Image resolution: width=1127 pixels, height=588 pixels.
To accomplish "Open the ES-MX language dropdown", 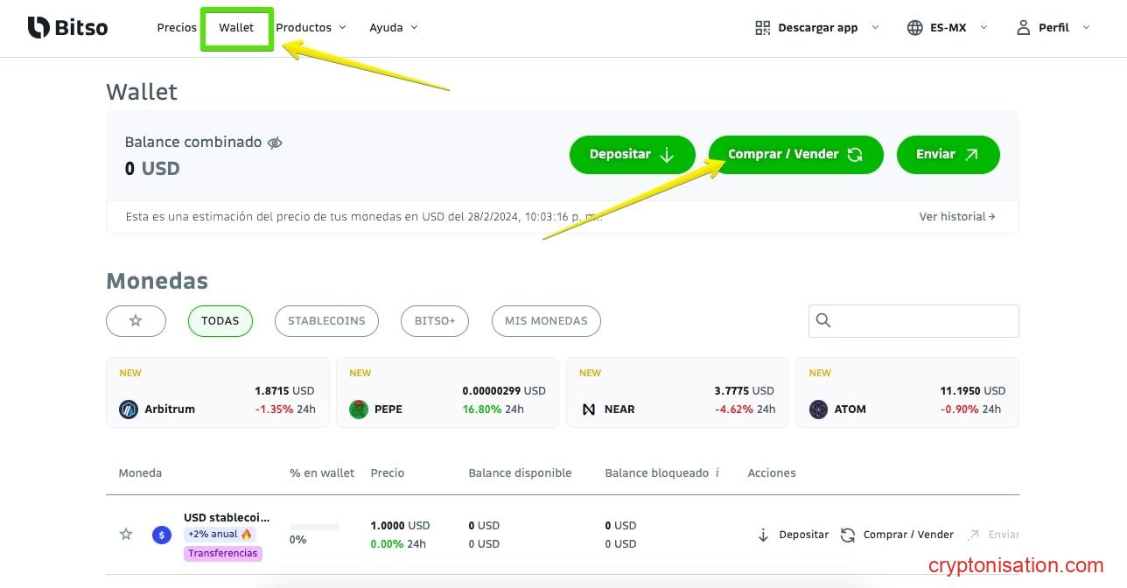I will click(958, 28).
